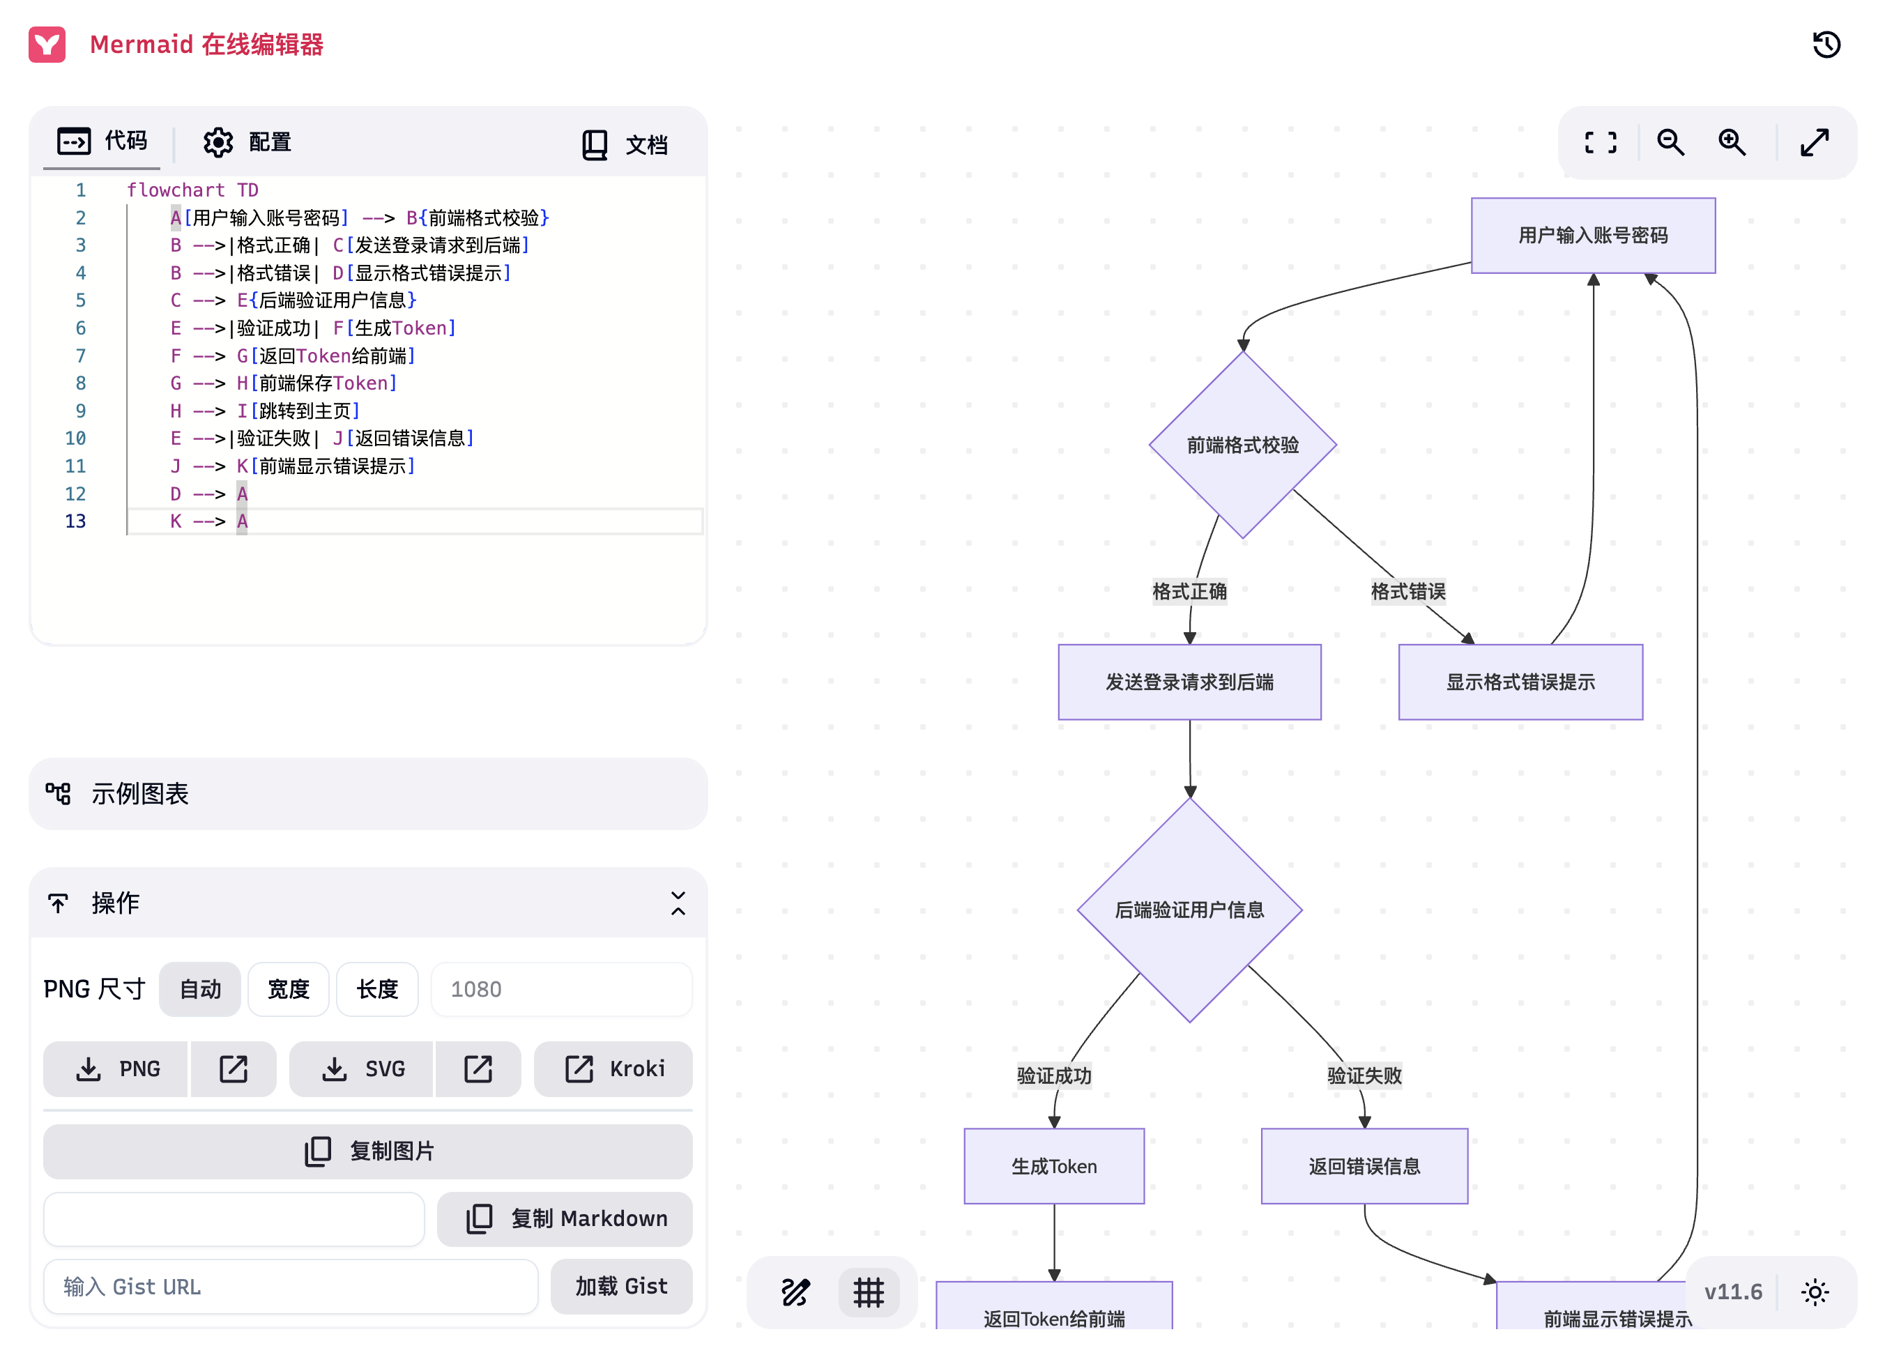Select the 代码 tab
The height and width of the screenshot is (1355, 1885).
click(x=102, y=141)
